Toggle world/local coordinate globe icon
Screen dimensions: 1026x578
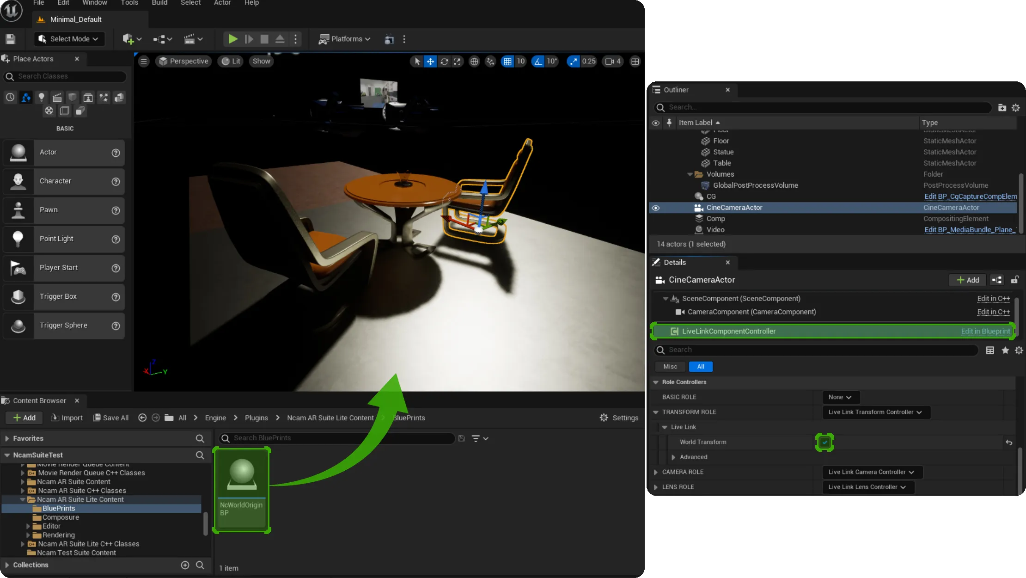tap(474, 61)
